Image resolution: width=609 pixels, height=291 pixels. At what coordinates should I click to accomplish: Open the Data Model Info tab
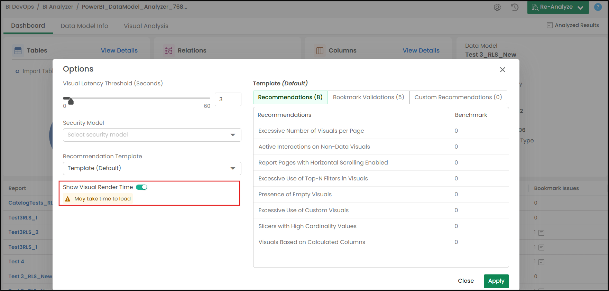coord(84,26)
